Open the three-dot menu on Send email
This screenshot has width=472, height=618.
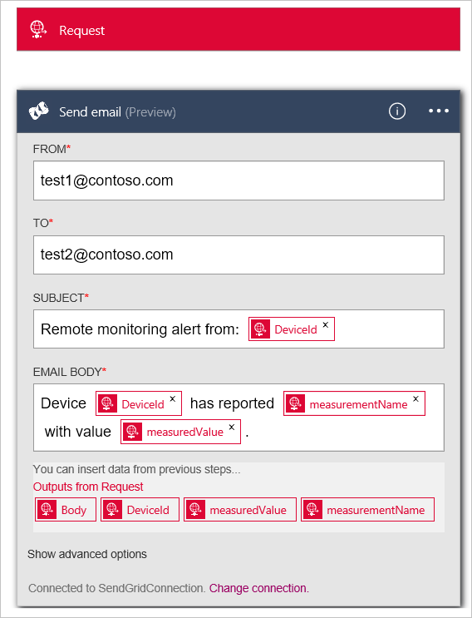pos(439,111)
